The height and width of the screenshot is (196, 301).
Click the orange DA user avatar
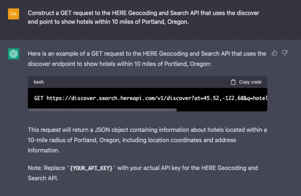click(13, 14)
